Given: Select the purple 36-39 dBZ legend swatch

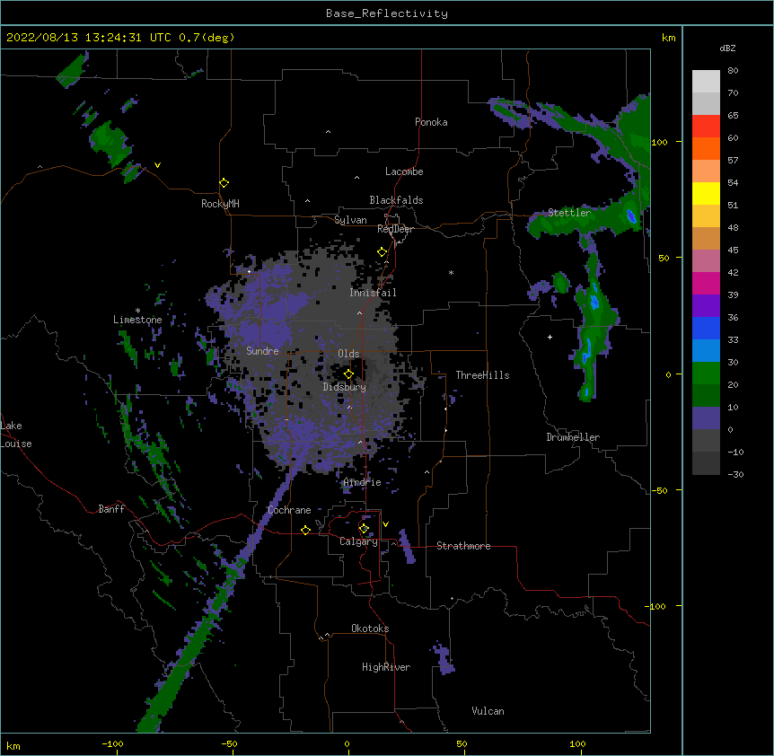Looking at the screenshot, I should click(706, 306).
